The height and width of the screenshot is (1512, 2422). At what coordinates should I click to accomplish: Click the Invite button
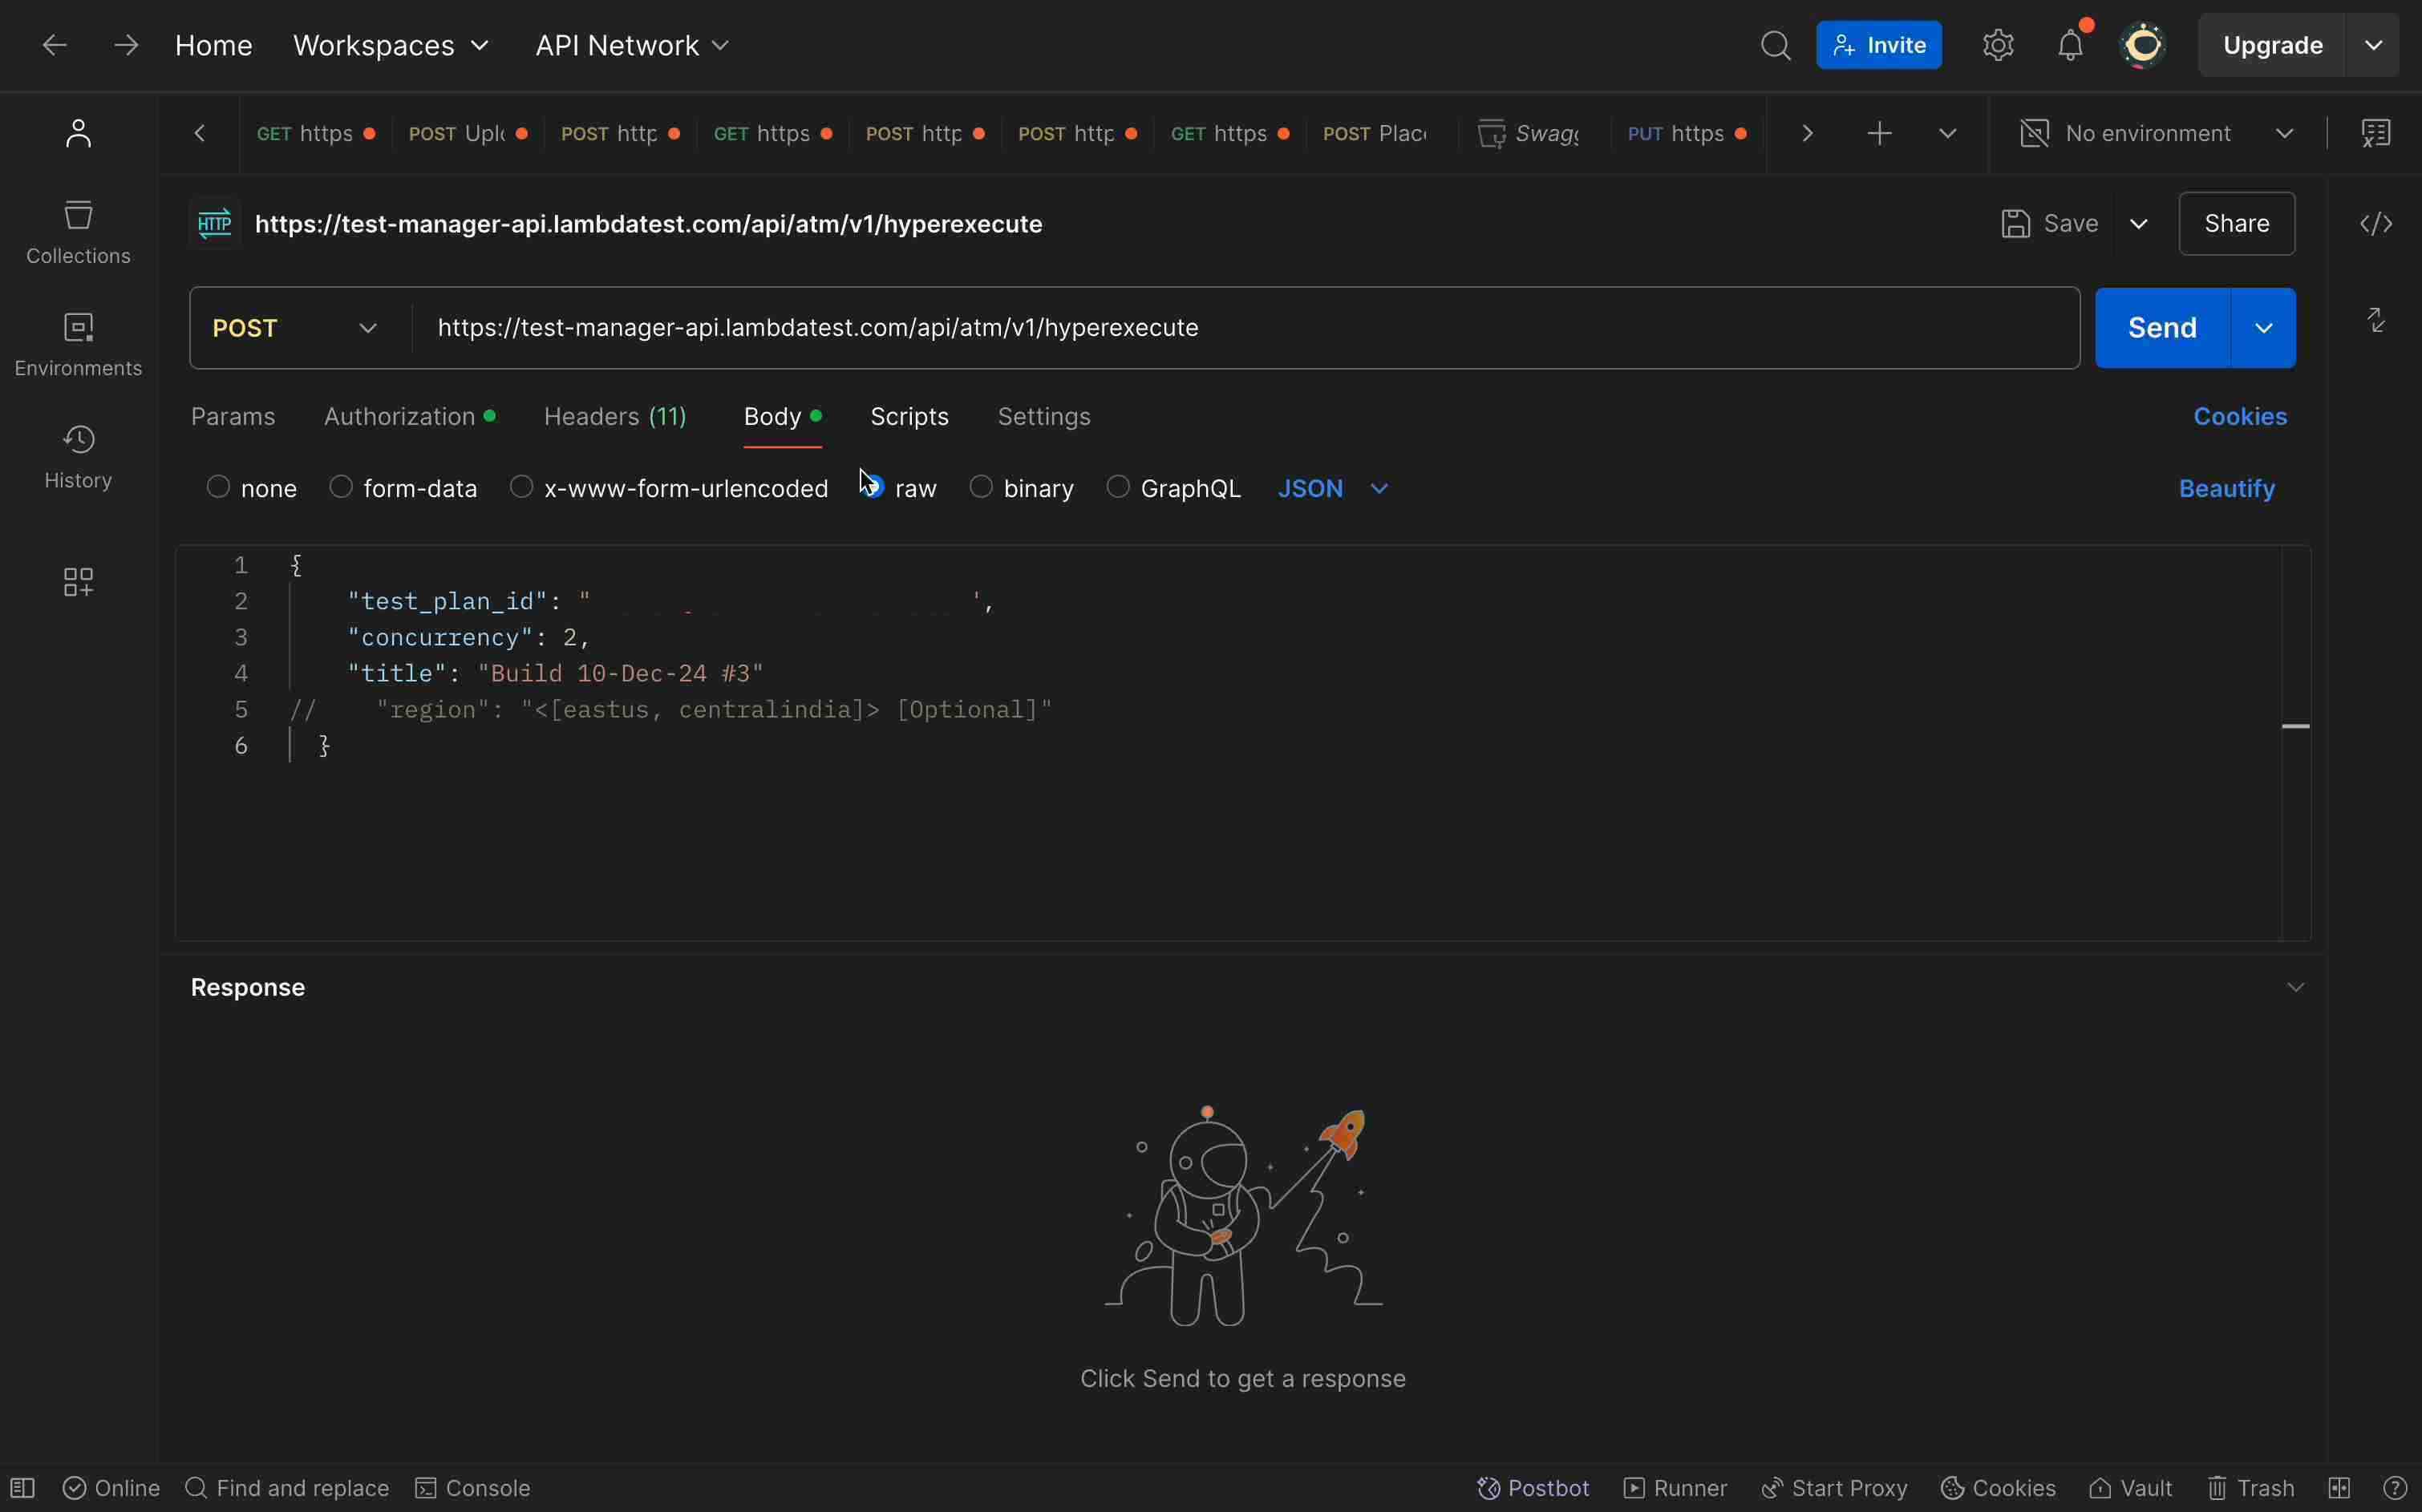[1879, 45]
